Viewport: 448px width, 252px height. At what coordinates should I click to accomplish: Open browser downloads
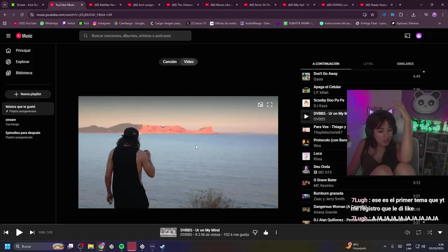[413, 15]
